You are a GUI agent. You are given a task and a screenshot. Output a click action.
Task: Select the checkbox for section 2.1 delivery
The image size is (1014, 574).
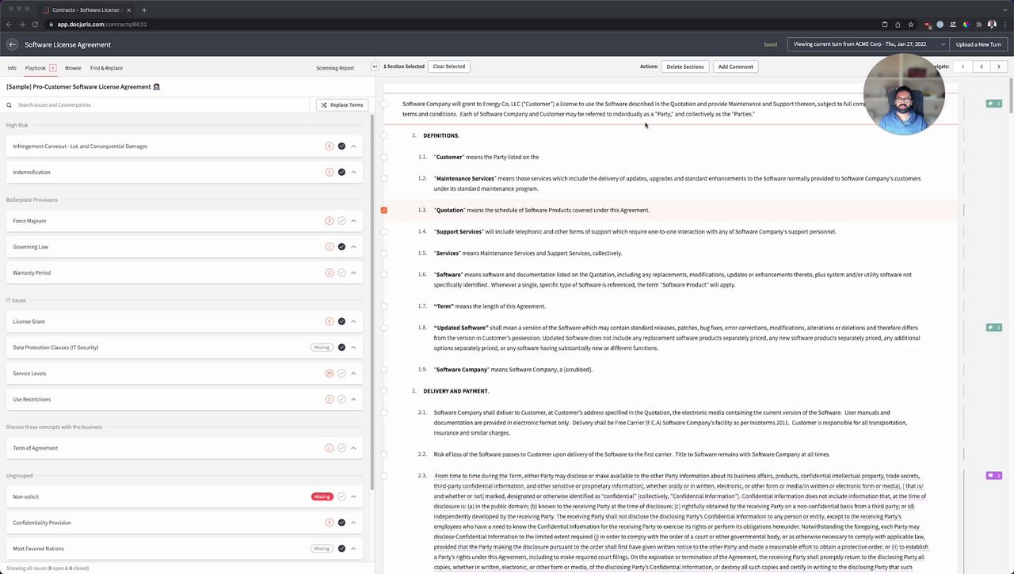tap(384, 412)
